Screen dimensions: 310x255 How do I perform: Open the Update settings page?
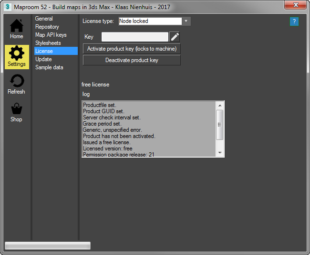(x=43, y=59)
